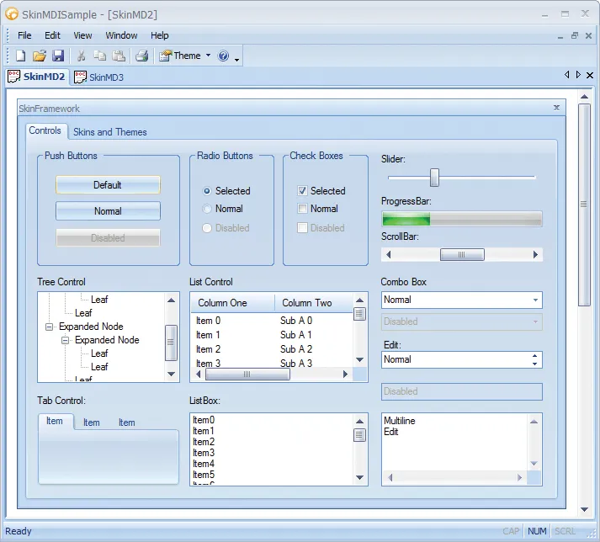Click the Paste clipboard toolbar icon
The height and width of the screenshot is (542, 600).
(119, 56)
